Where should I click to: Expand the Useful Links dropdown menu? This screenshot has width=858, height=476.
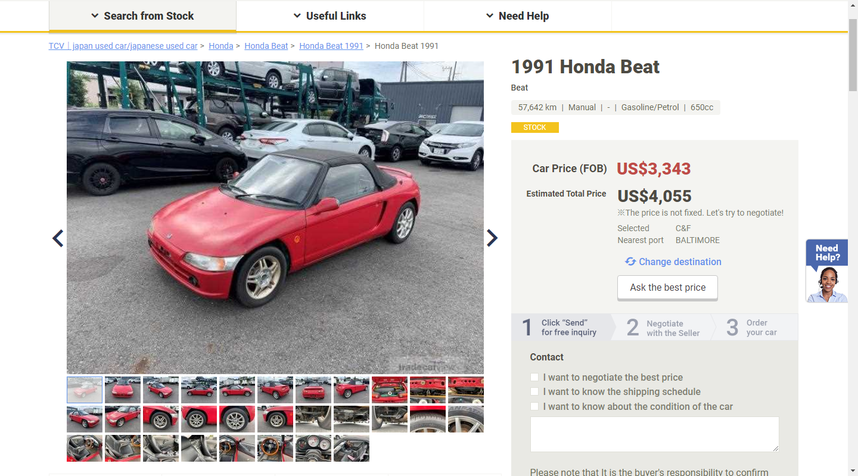pos(330,16)
